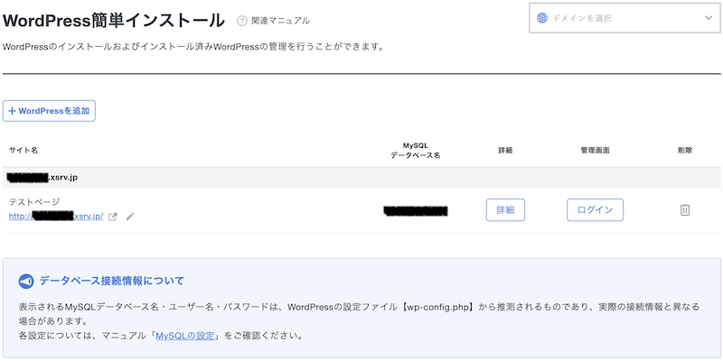The width and height of the screenshot is (723, 361).
Task: Click the WordPress簡単インストール page title
Action: 114,21
